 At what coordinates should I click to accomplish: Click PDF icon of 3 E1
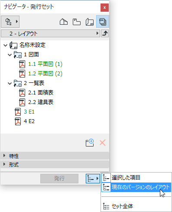tap(18, 112)
